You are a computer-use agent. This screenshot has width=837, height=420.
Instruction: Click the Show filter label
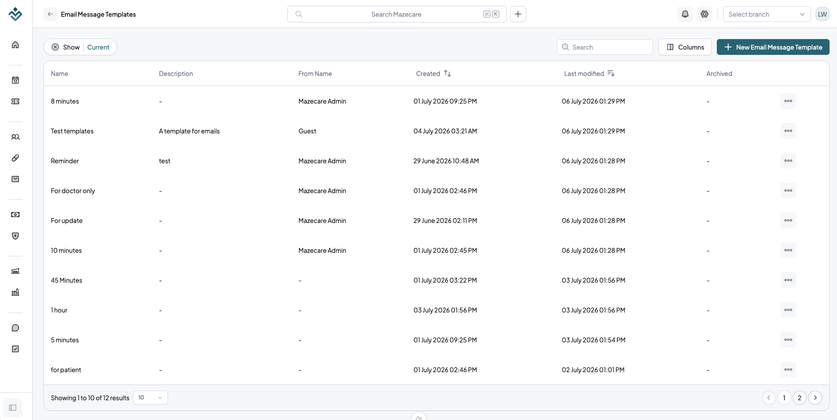[x=72, y=47]
